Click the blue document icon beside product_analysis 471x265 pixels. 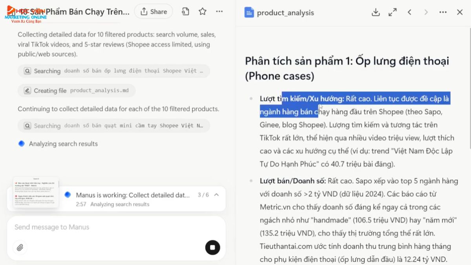pyautogui.click(x=249, y=13)
